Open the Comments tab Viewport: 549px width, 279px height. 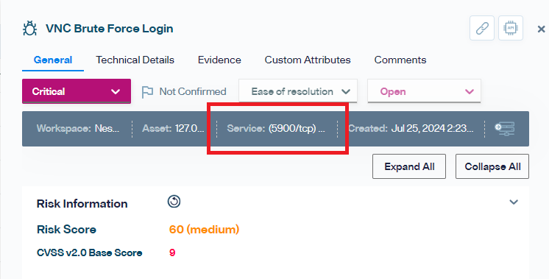click(x=400, y=60)
